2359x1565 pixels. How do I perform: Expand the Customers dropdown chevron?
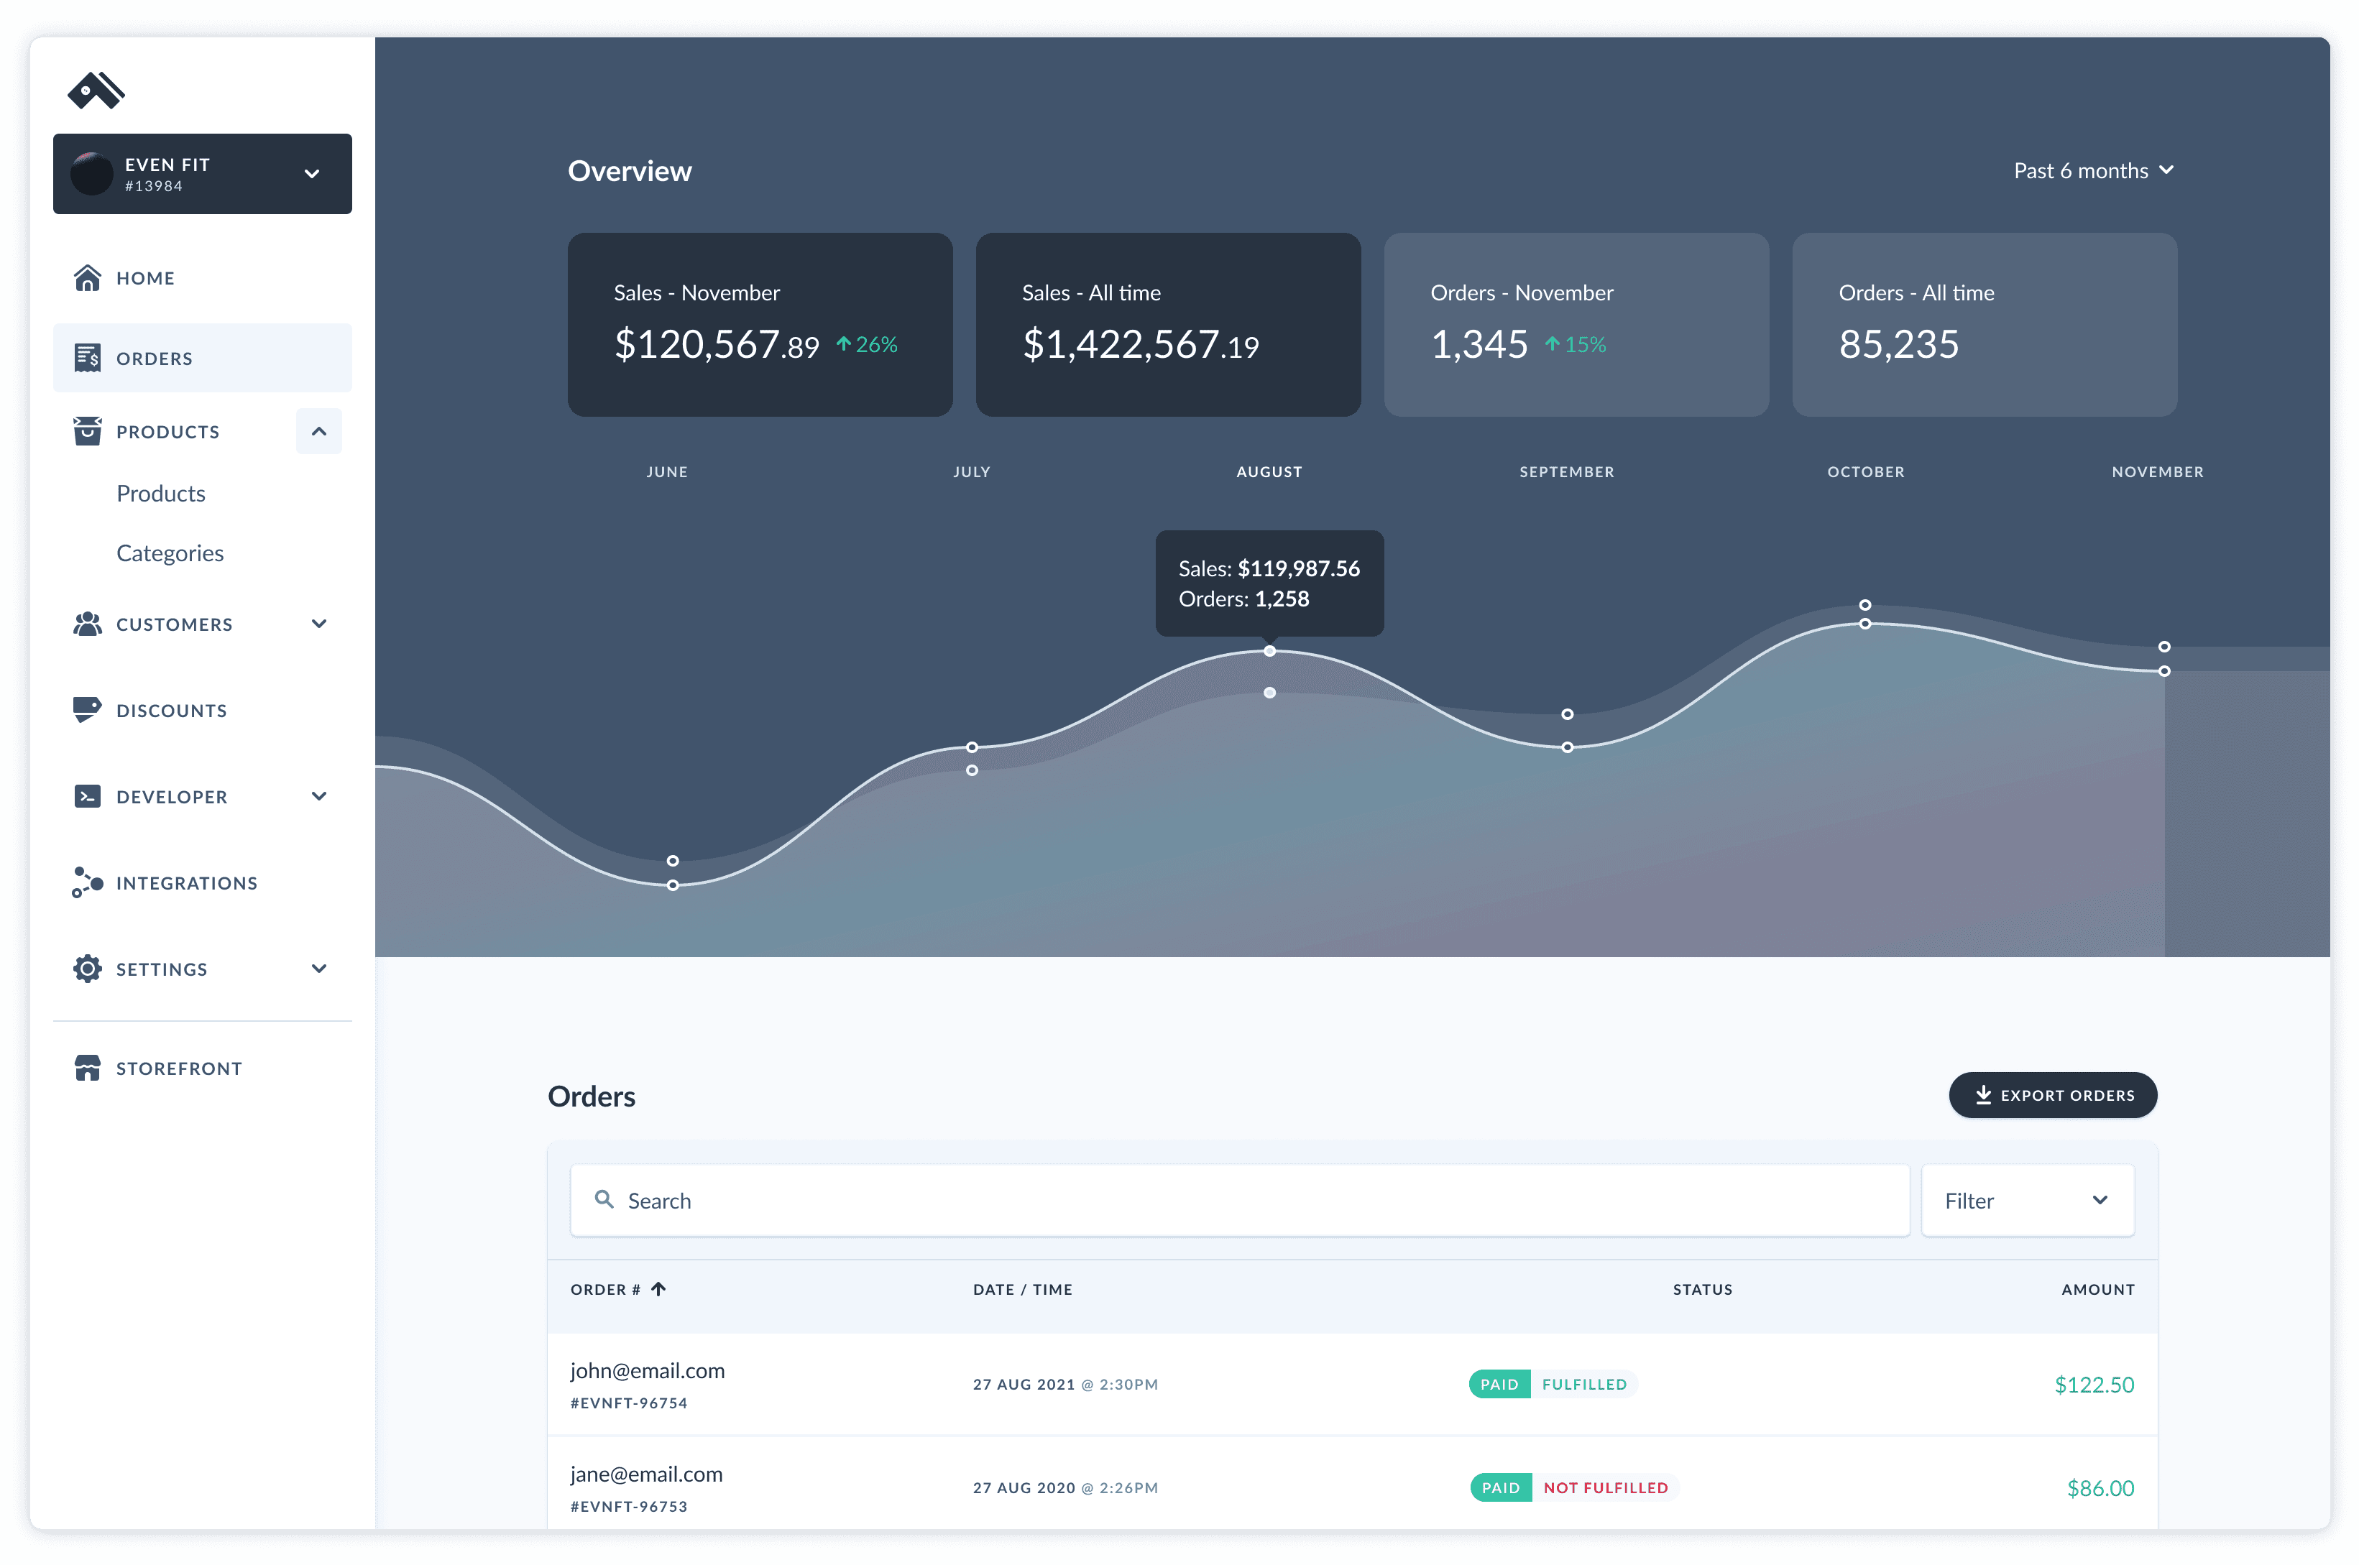pyautogui.click(x=318, y=624)
